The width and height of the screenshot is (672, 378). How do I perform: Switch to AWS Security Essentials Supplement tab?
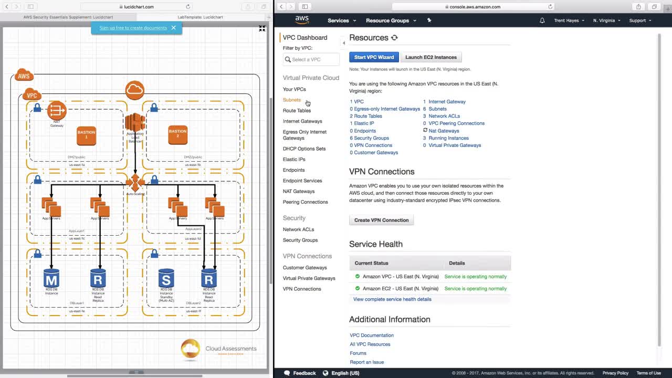(68, 17)
